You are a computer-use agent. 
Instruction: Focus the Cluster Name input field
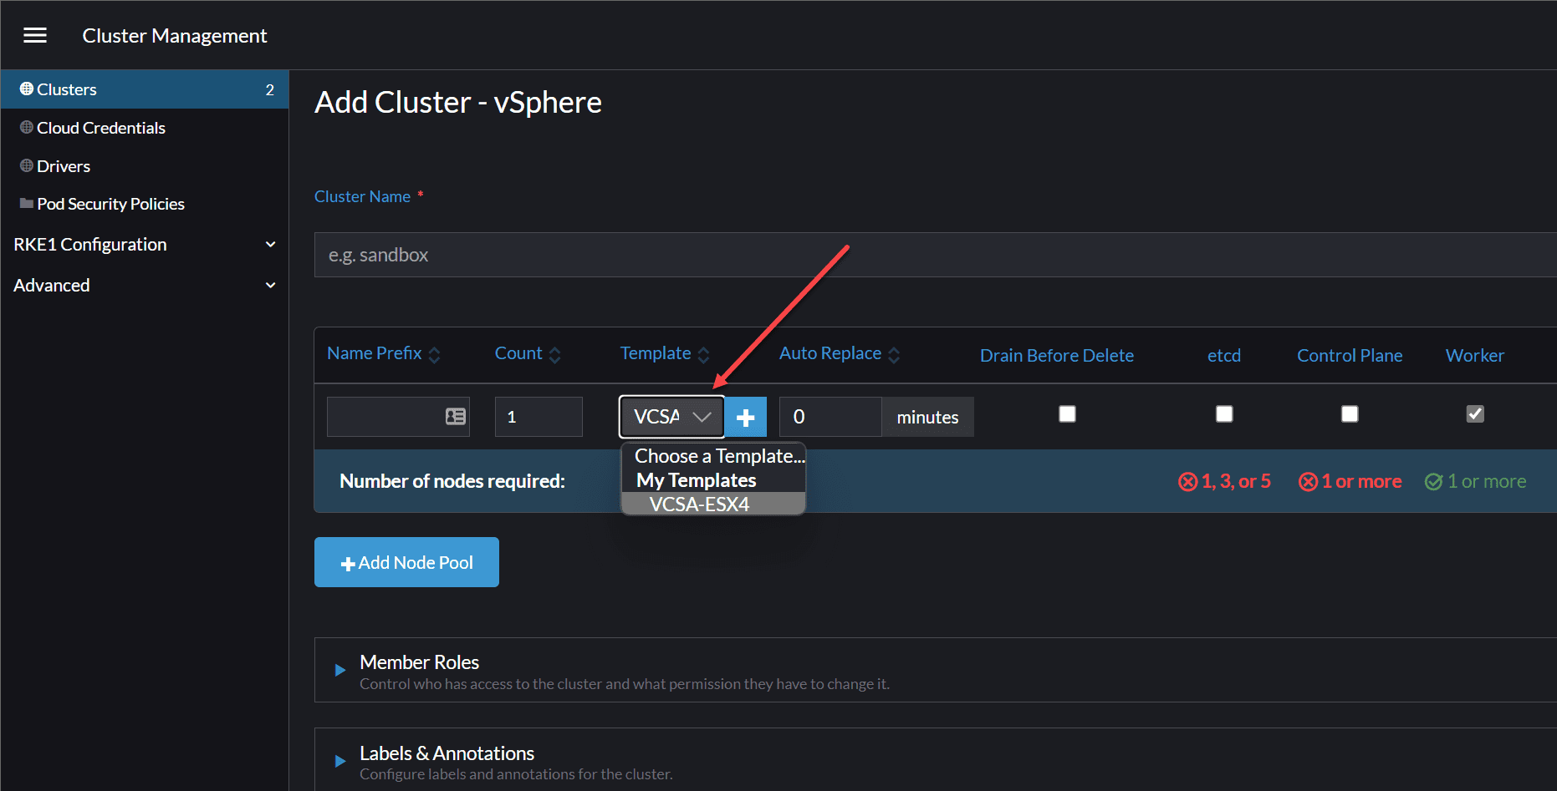[x=935, y=255]
